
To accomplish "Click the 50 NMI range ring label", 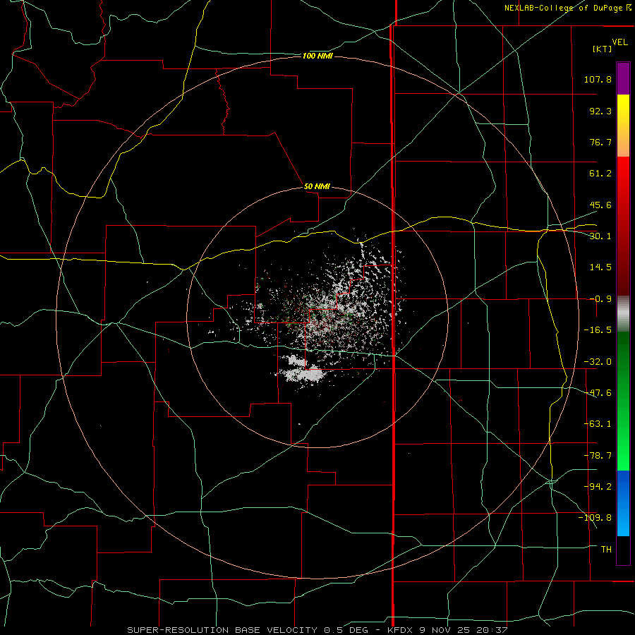I will click(317, 187).
